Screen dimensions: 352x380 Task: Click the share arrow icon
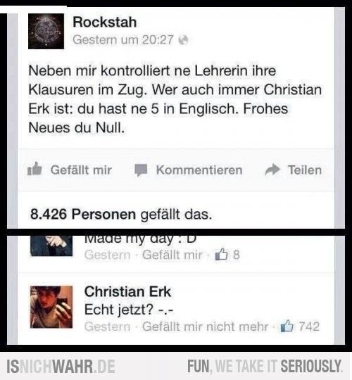pos(272,170)
